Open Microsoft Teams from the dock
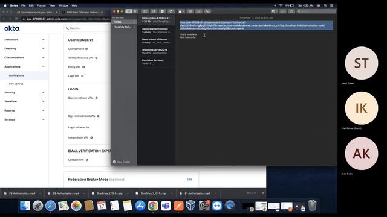The width and height of the screenshot is (387, 217). [166, 206]
